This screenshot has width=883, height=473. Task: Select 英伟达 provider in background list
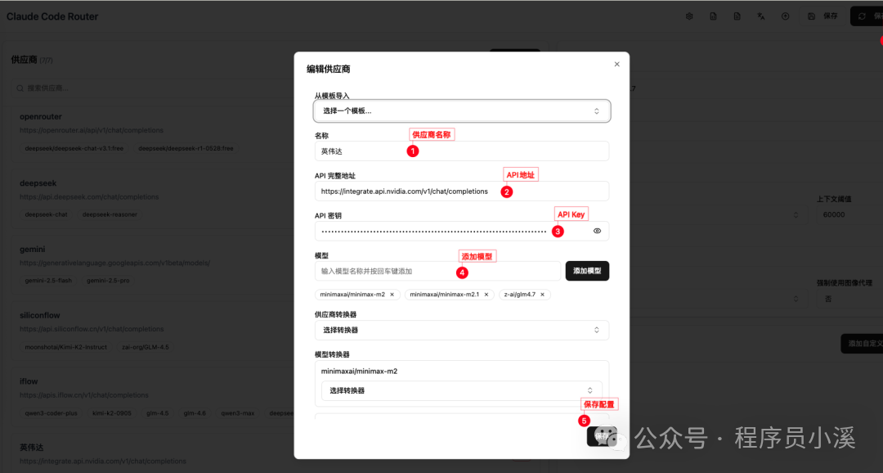(x=32, y=447)
